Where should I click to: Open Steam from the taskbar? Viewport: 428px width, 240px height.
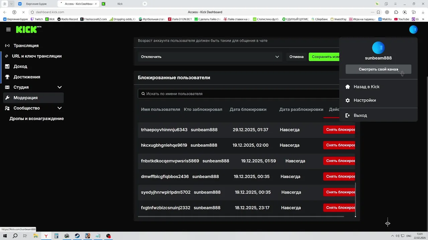point(77,236)
